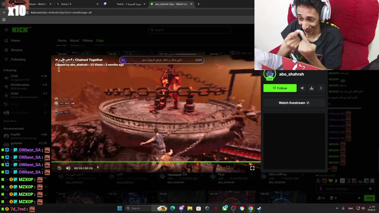The height and width of the screenshot is (213, 379).
Task: Click 'Clipped by abo_shahrah' username
Action: click(79, 65)
